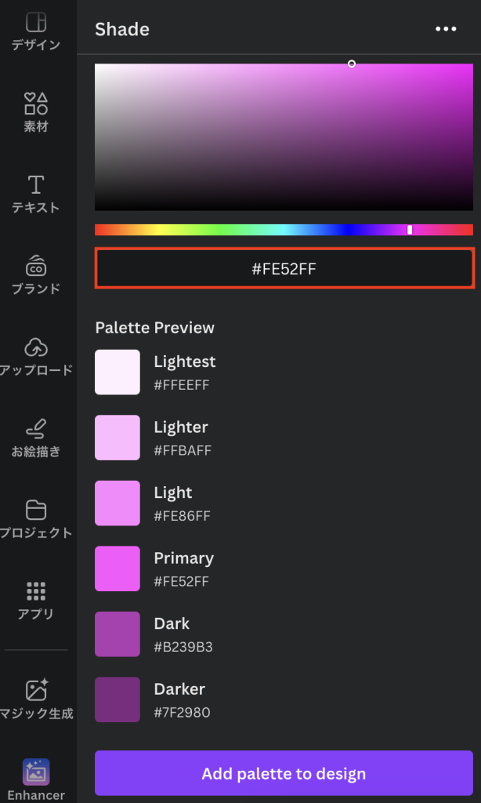
Task: Select the Darker #7F2980 swatch
Action: [x=118, y=699]
